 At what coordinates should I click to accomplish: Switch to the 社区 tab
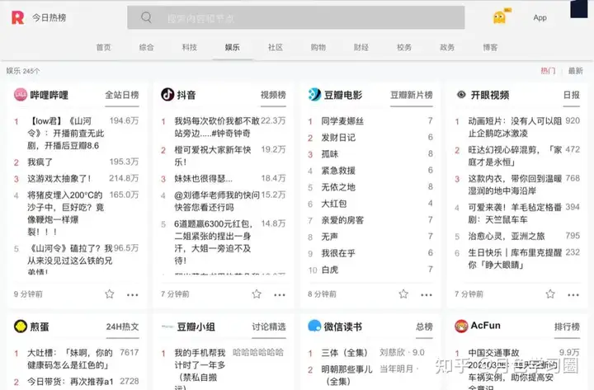[x=276, y=47]
